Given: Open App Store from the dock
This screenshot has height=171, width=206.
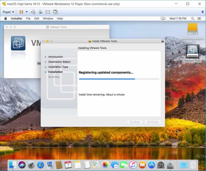Looking at the screenshot, I should pyautogui.click(x=152, y=165).
